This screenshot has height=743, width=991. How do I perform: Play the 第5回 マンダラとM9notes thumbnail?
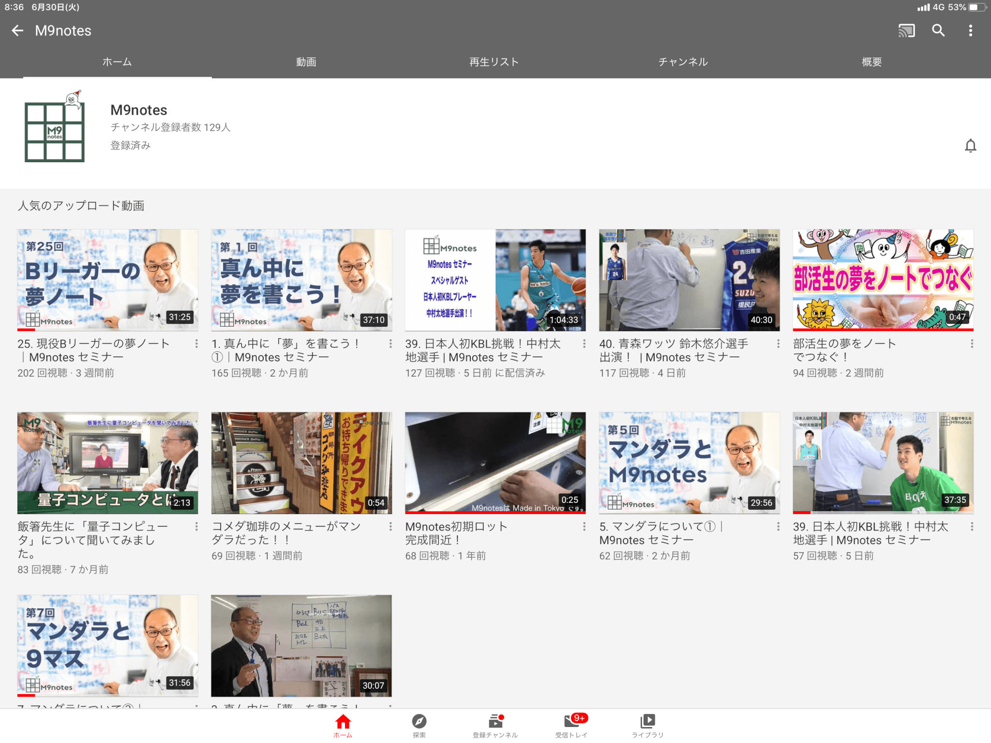tap(690, 463)
